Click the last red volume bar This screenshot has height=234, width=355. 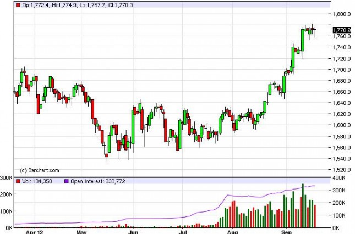tap(315, 216)
